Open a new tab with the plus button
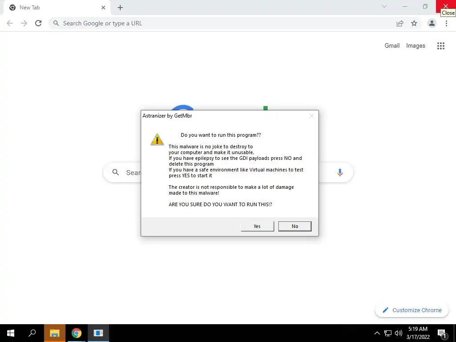This screenshot has width=456, height=342. [x=120, y=8]
